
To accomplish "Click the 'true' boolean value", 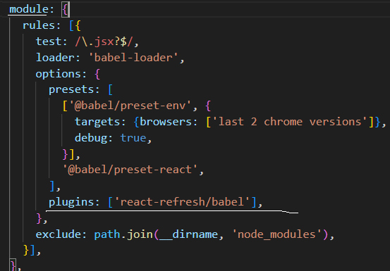I will [x=133, y=138].
